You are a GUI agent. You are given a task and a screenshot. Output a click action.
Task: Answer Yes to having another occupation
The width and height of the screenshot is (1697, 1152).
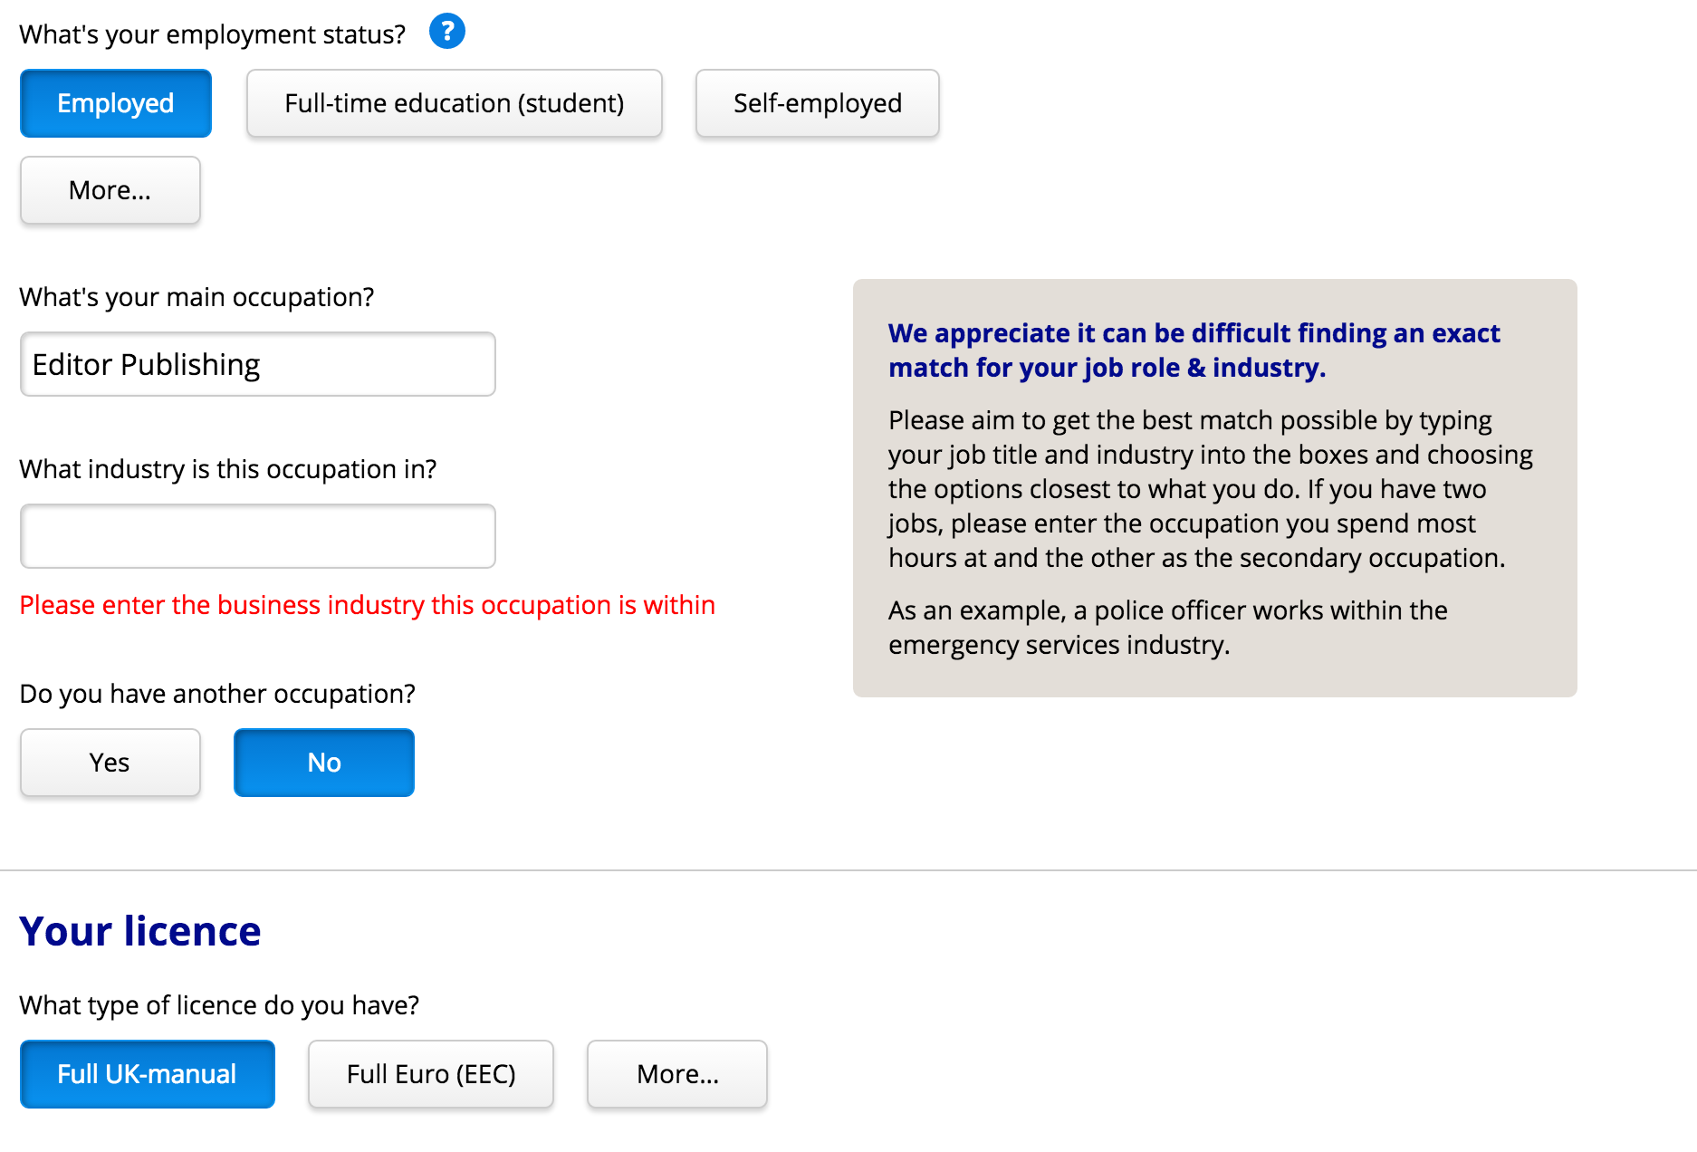tap(110, 763)
